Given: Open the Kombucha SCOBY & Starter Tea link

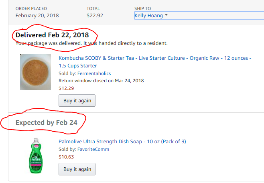Looking at the screenshot, I should pos(155,62).
